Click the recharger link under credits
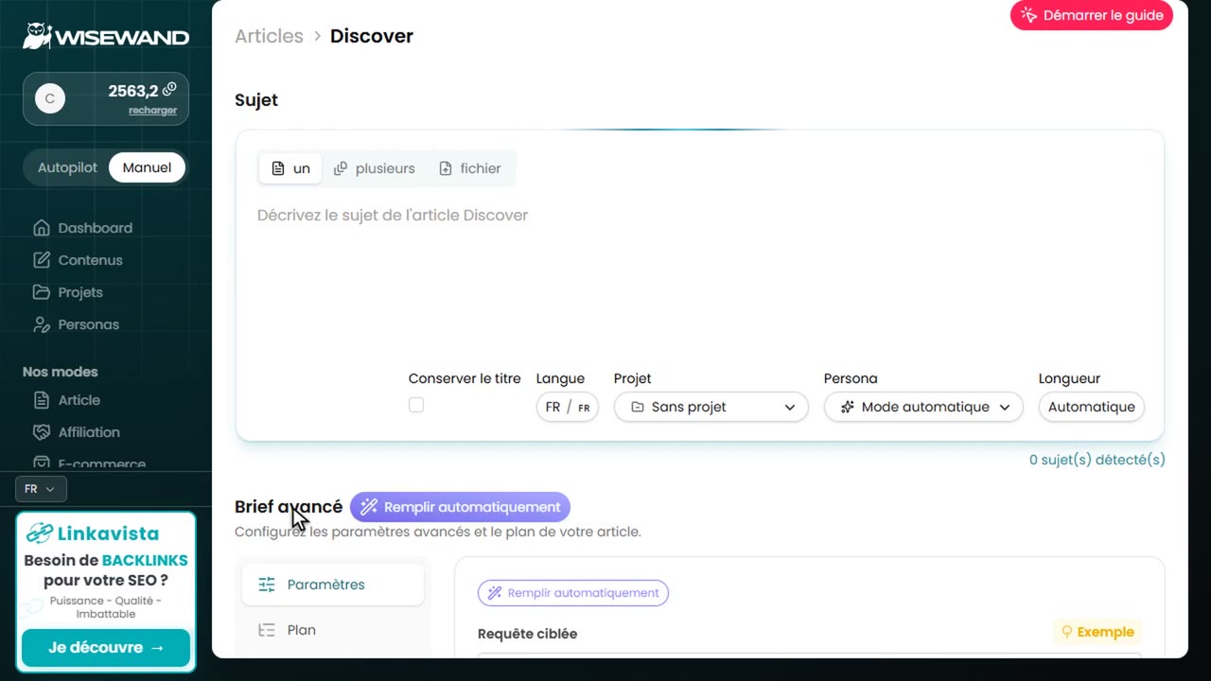This screenshot has height=681, width=1211. pos(153,111)
